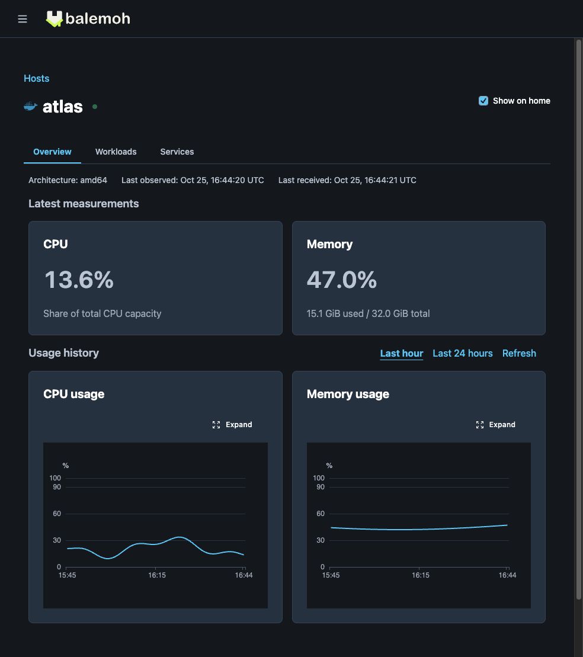
Task: Click 'Share of total CPU capacity' text
Action: [x=102, y=313]
